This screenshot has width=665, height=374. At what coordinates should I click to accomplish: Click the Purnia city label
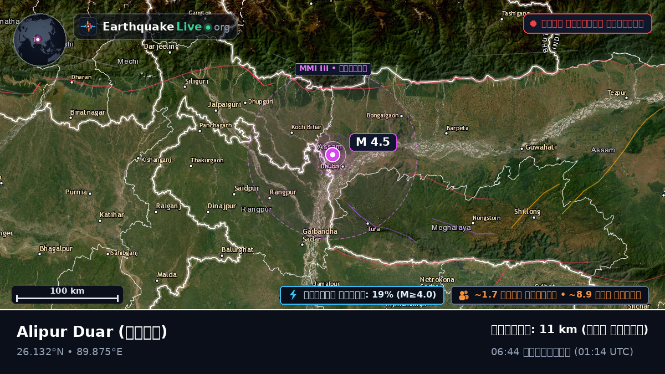click(76, 192)
